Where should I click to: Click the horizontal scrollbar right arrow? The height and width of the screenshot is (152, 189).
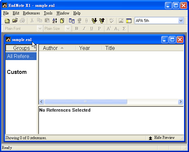click(180, 102)
